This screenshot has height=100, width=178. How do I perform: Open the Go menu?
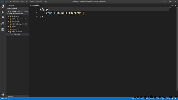(27, 2)
